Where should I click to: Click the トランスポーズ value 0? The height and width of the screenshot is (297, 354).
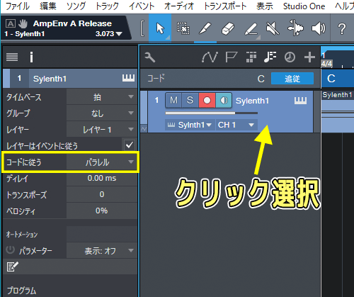(x=102, y=194)
